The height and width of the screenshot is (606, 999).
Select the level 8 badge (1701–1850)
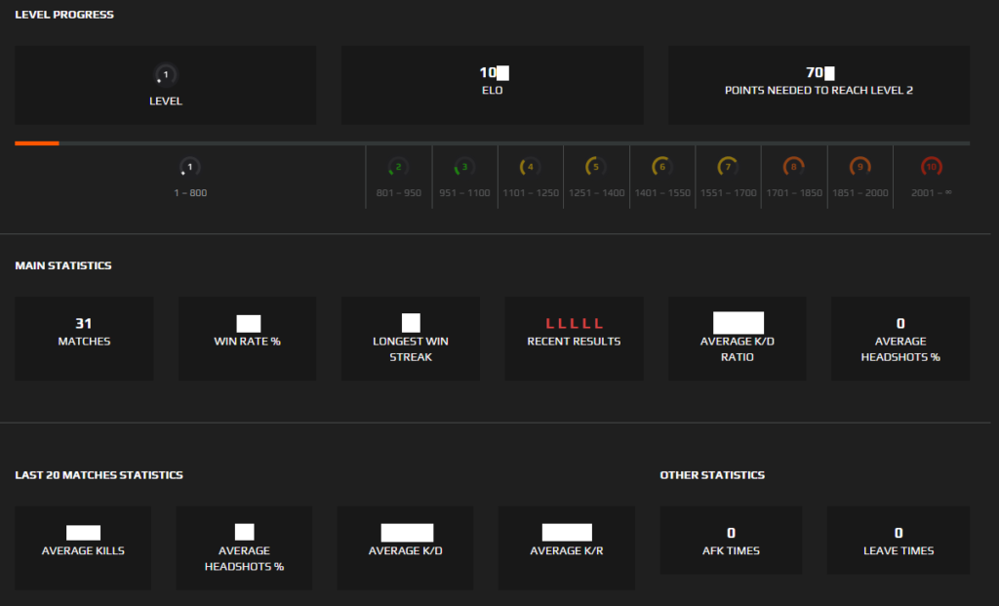[793, 166]
